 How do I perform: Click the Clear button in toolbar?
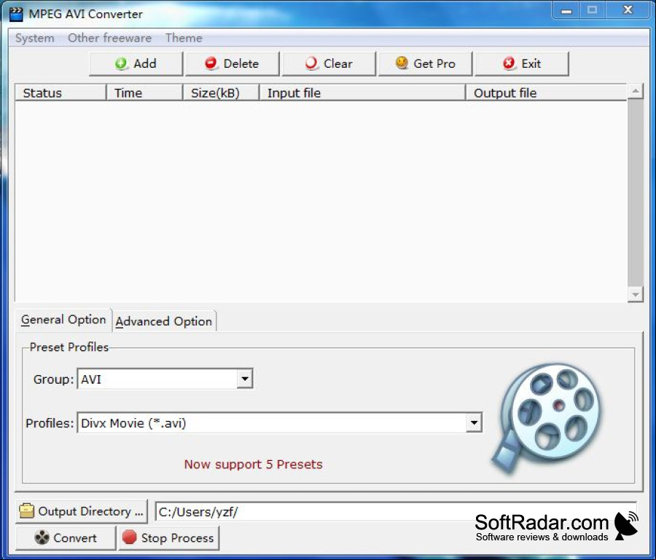coord(329,63)
